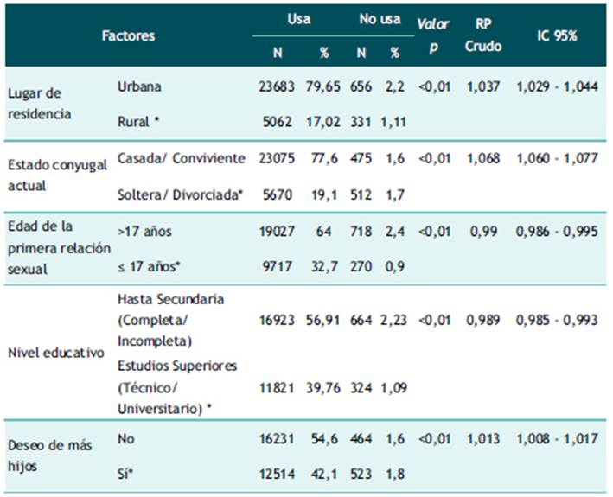613x497 pixels.
Task: Click the interval 0,986 - 0,995
Action: 557,232
